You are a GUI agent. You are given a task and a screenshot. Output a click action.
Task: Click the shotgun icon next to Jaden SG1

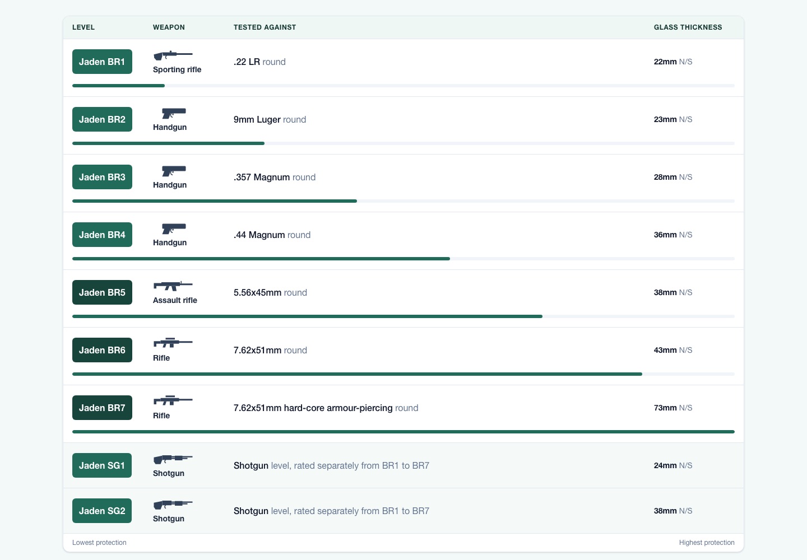tap(173, 459)
